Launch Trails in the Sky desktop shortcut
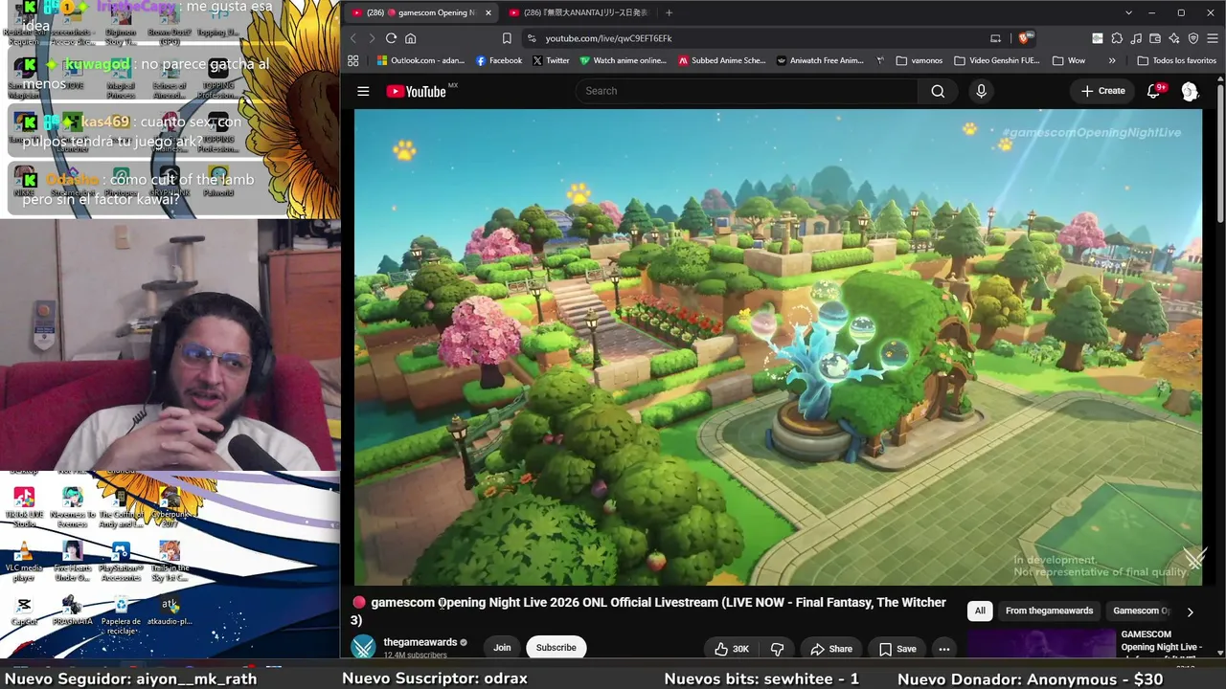This screenshot has height=689, width=1226. [x=170, y=562]
